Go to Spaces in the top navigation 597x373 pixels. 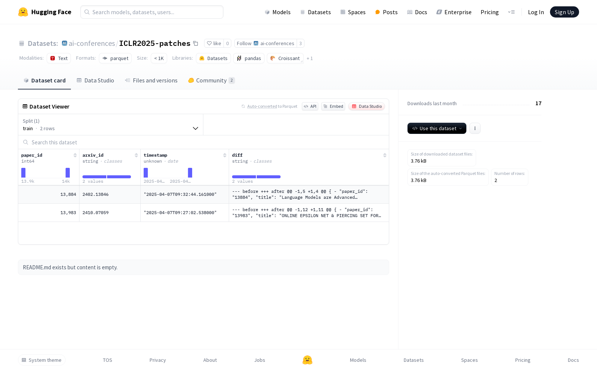pos(353,12)
